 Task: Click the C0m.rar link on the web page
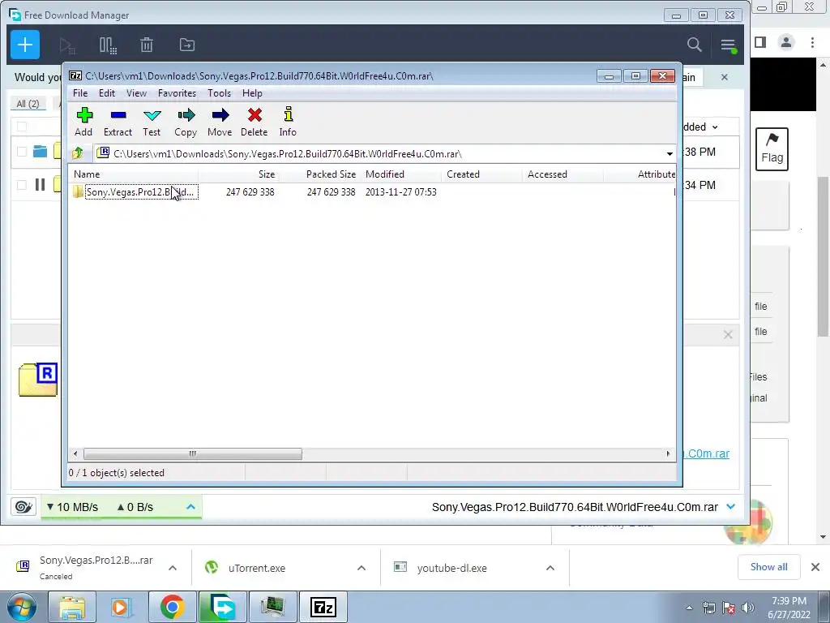pyautogui.click(x=706, y=453)
